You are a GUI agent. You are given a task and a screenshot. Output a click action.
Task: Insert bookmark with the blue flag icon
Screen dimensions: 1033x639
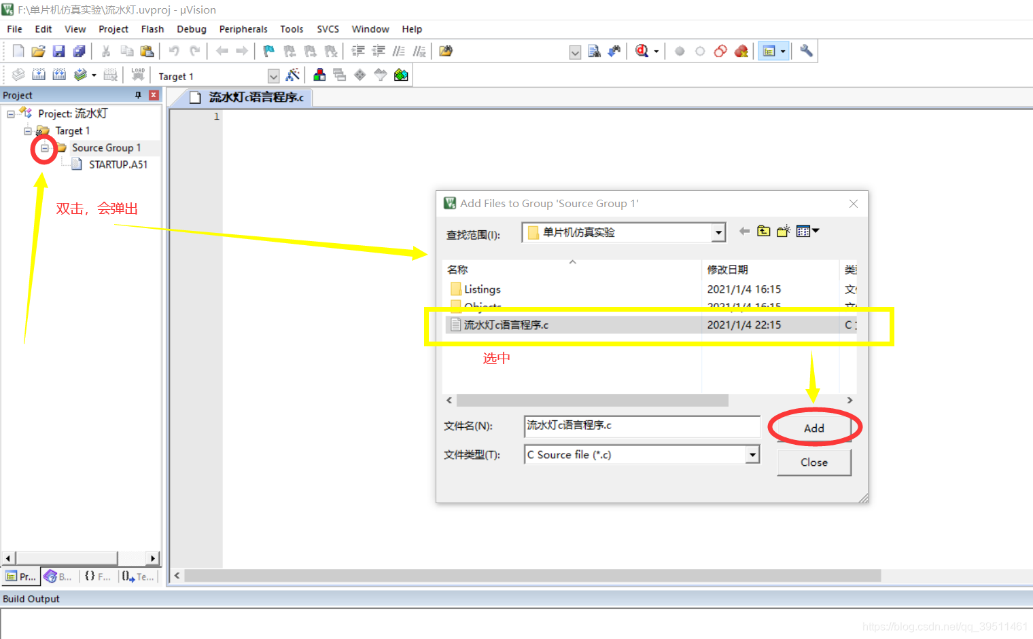[x=269, y=51]
